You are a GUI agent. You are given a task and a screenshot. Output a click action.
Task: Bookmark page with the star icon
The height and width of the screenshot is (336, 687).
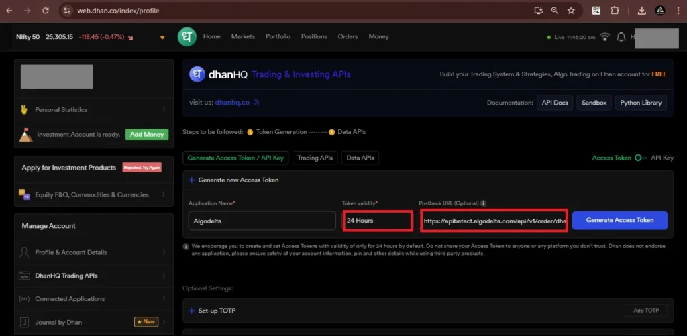tap(571, 11)
